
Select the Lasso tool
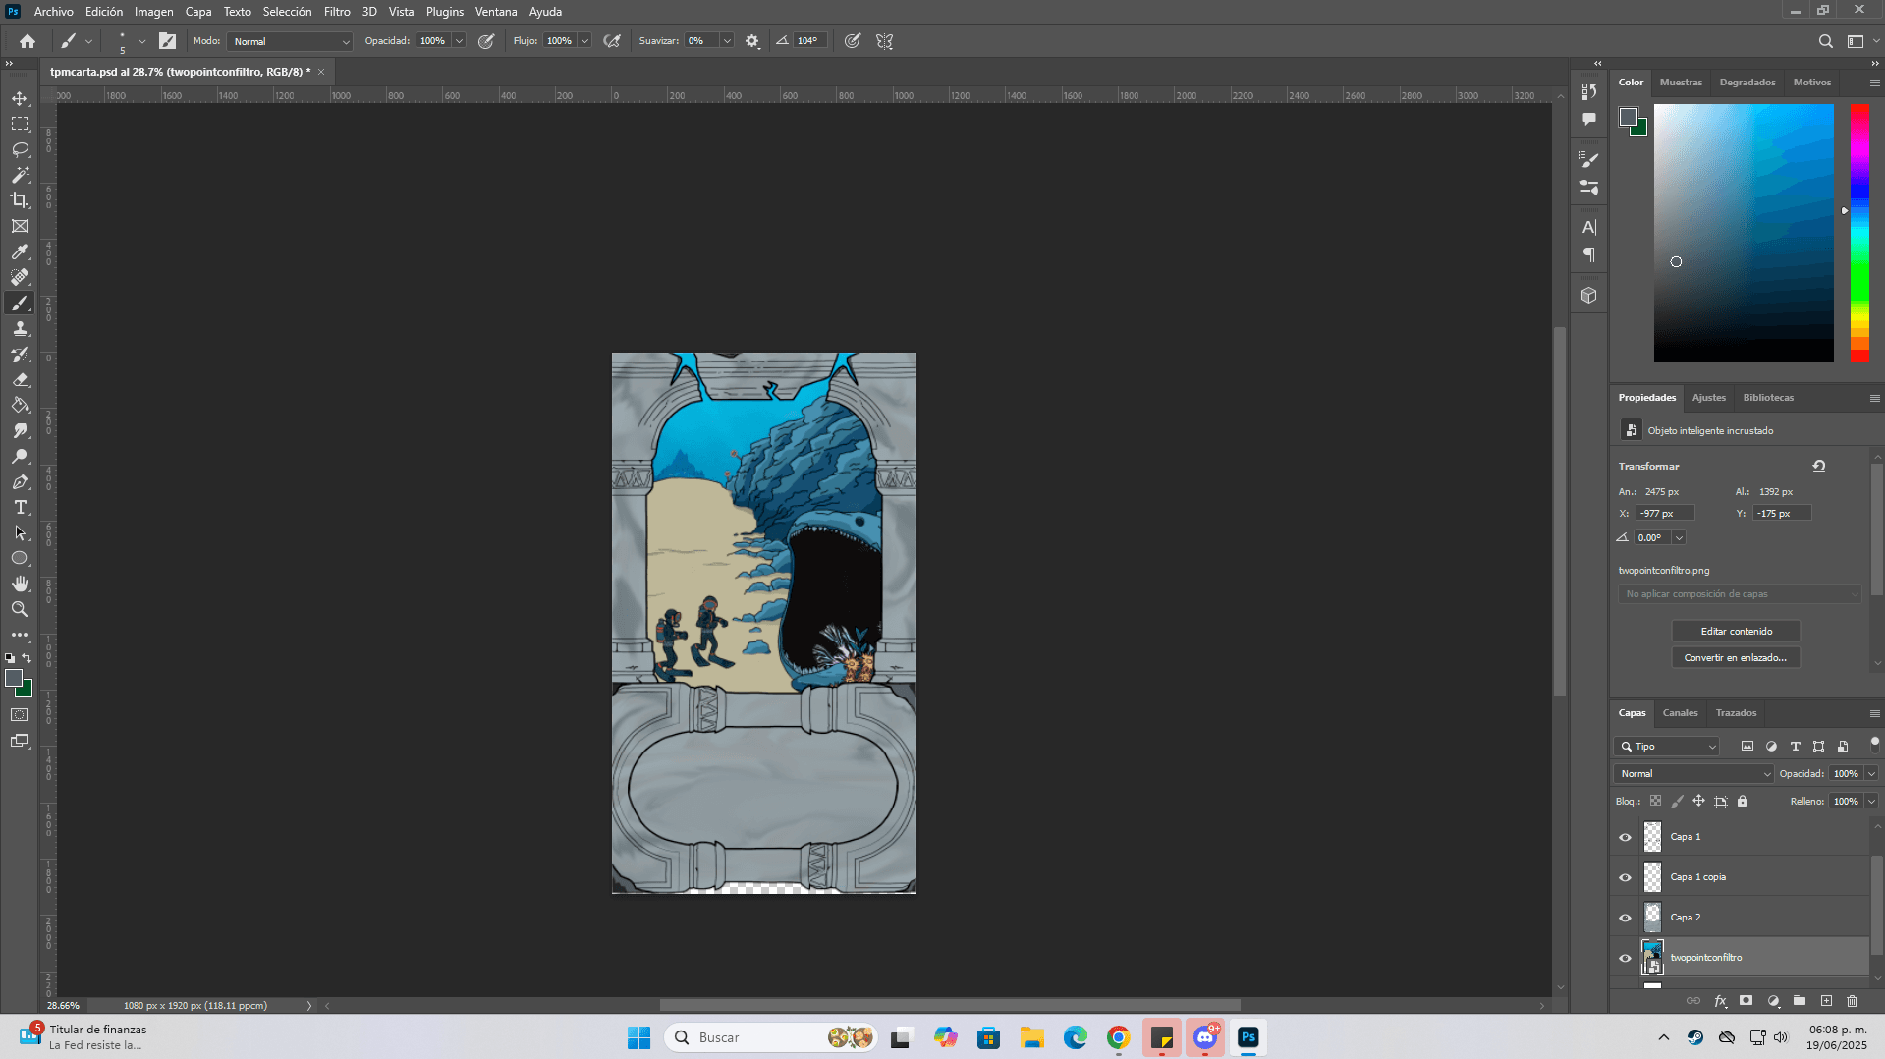tap(20, 149)
